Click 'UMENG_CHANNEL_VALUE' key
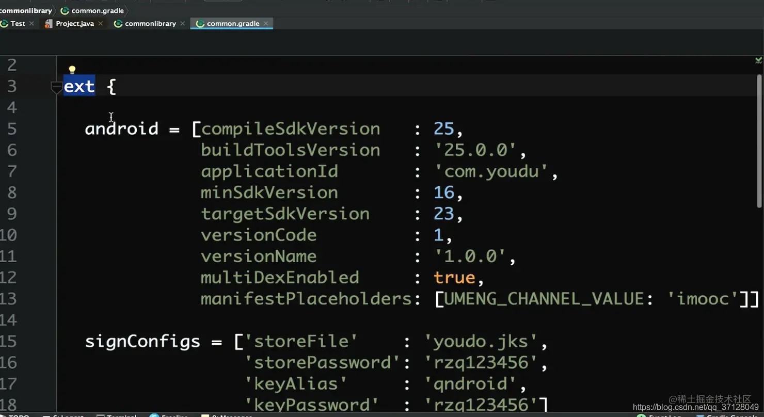Image resolution: width=764 pixels, height=417 pixels. (544, 299)
